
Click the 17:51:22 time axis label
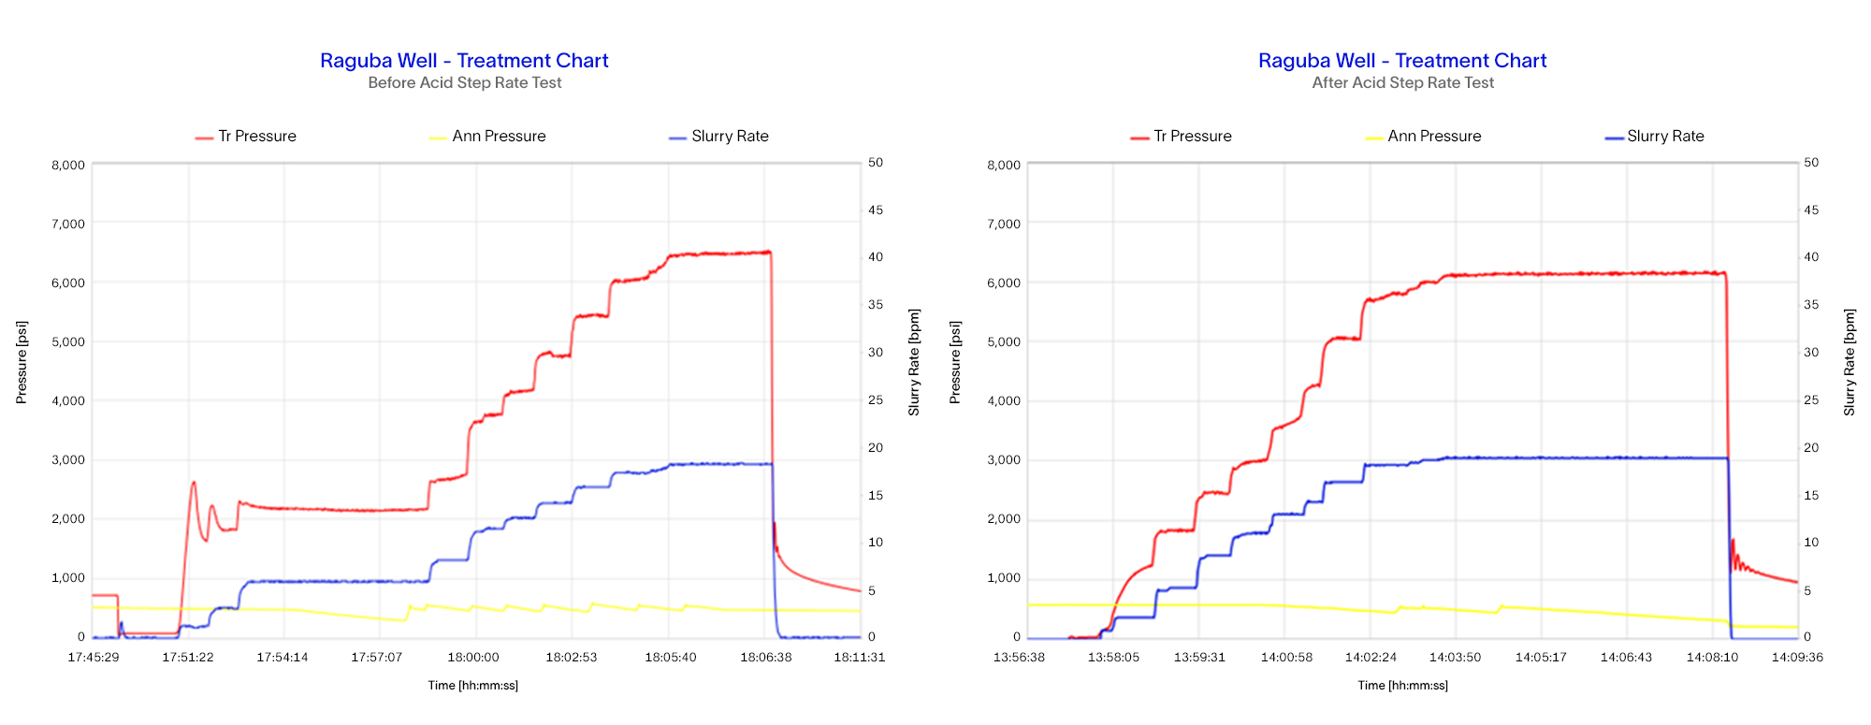pyautogui.click(x=188, y=658)
